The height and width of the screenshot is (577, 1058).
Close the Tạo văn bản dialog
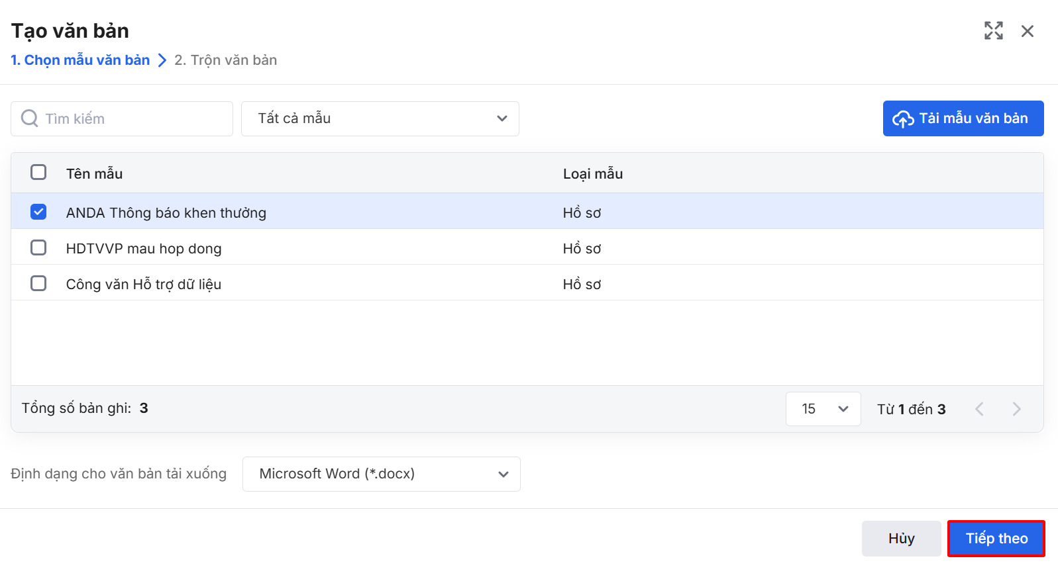(1028, 31)
